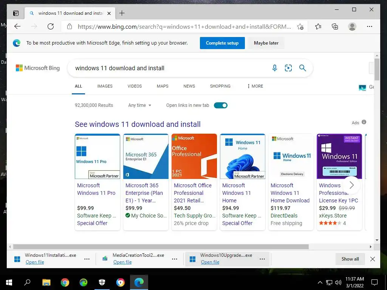Toggle Open links in new tab switch
387x290 pixels.
(221, 105)
